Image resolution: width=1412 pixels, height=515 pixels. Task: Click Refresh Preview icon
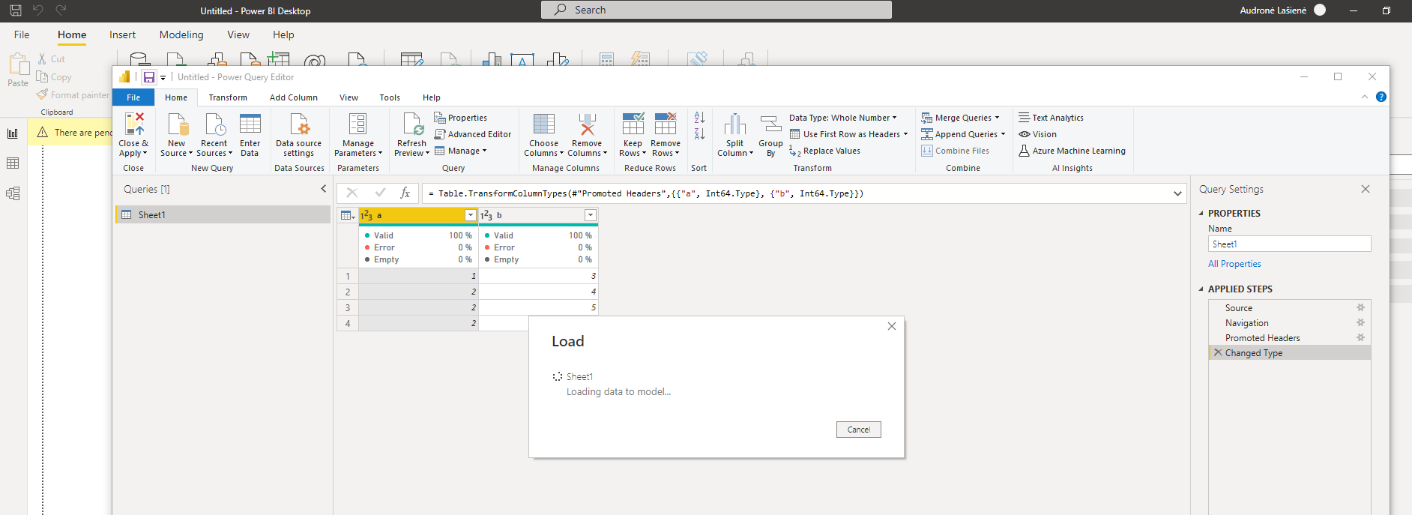(x=413, y=124)
